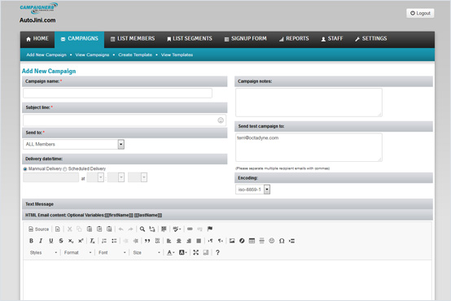The width and height of the screenshot is (451, 301).
Task: Click Paste from Word icon
Action: pyautogui.click(x=109, y=229)
